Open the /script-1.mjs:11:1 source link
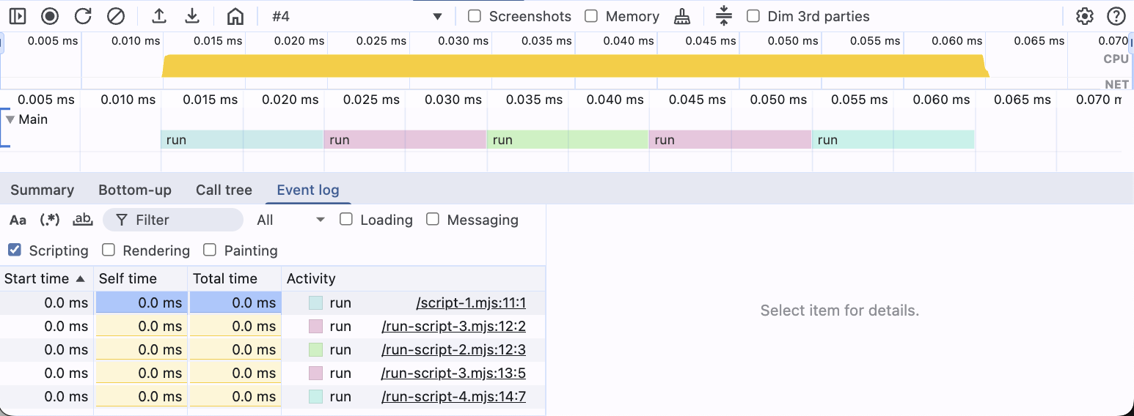The width and height of the screenshot is (1134, 416). point(471,303)
